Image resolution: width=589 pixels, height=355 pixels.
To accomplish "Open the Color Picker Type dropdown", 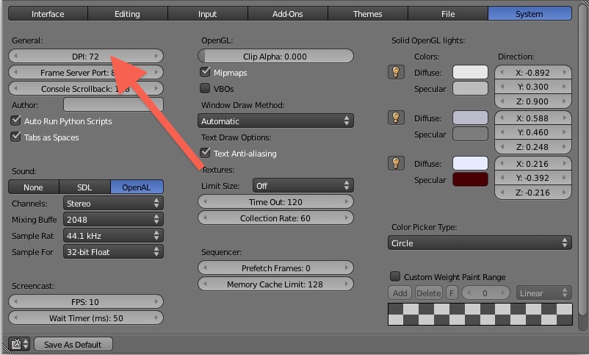I will [x=480, y=243].
